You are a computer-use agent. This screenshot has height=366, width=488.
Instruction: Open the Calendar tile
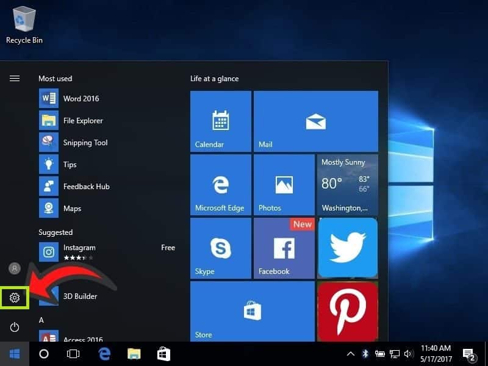click(x=221, y=121)
